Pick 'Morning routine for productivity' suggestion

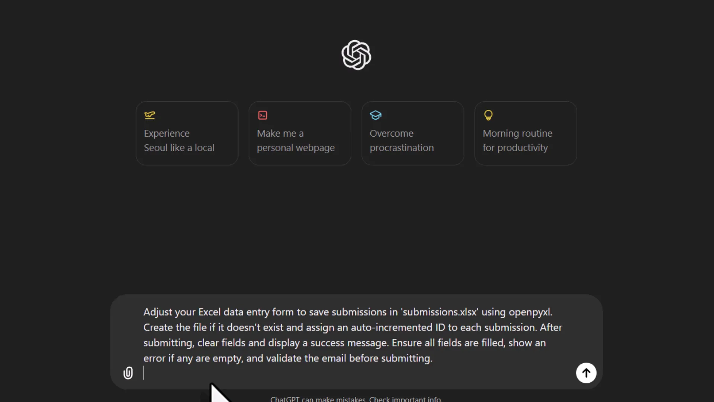click(x=525, y=140)
